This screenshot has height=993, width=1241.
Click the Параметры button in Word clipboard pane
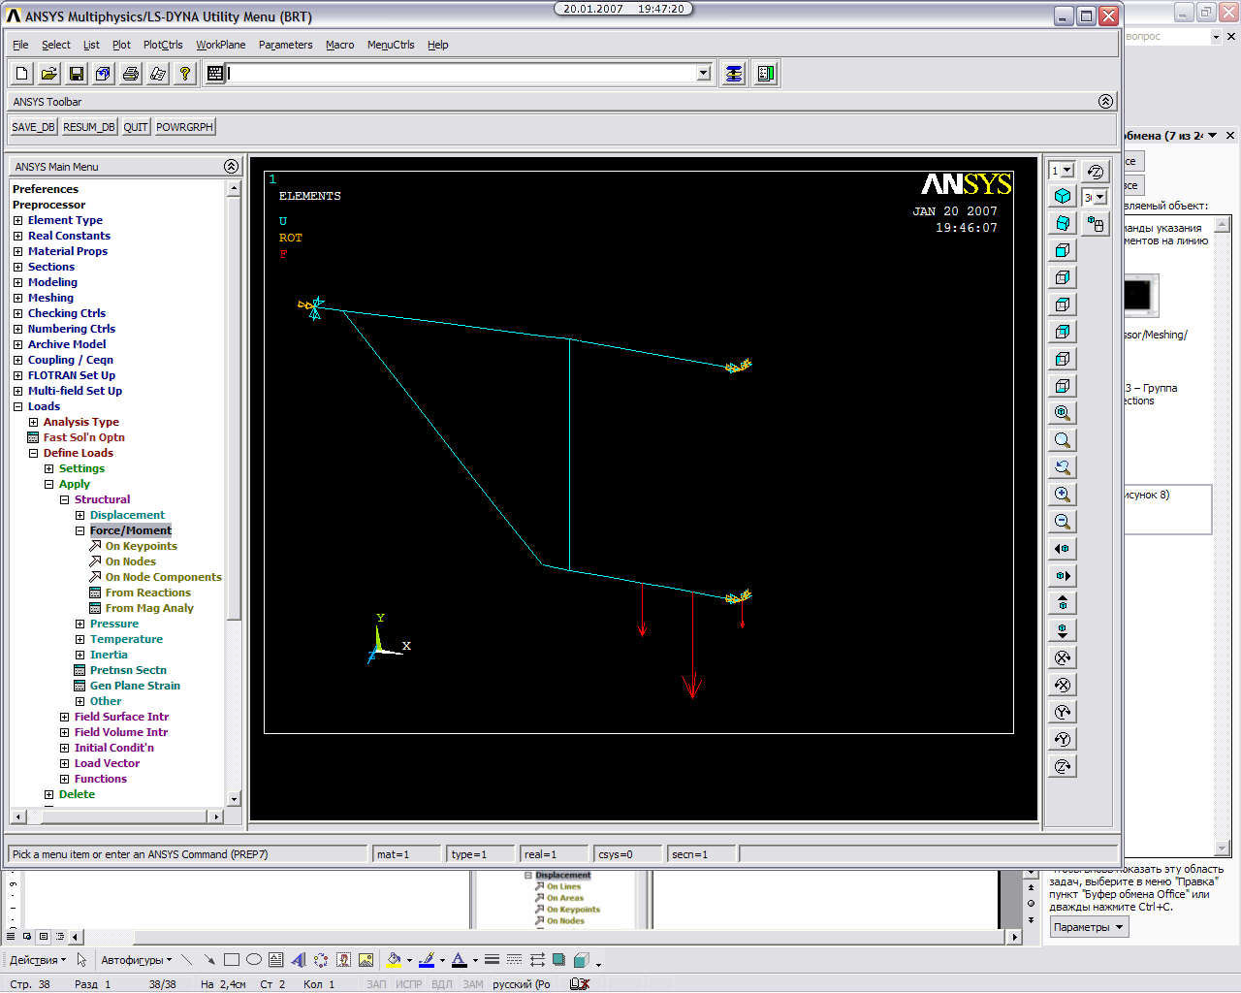(x=1089, y=927)
